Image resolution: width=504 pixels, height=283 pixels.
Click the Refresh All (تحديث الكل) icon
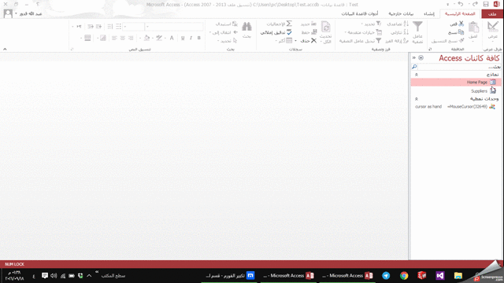tap(325, 27)
